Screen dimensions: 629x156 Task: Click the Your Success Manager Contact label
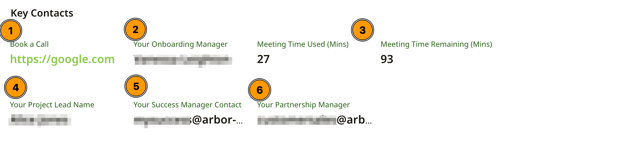[x=187, y=105]
